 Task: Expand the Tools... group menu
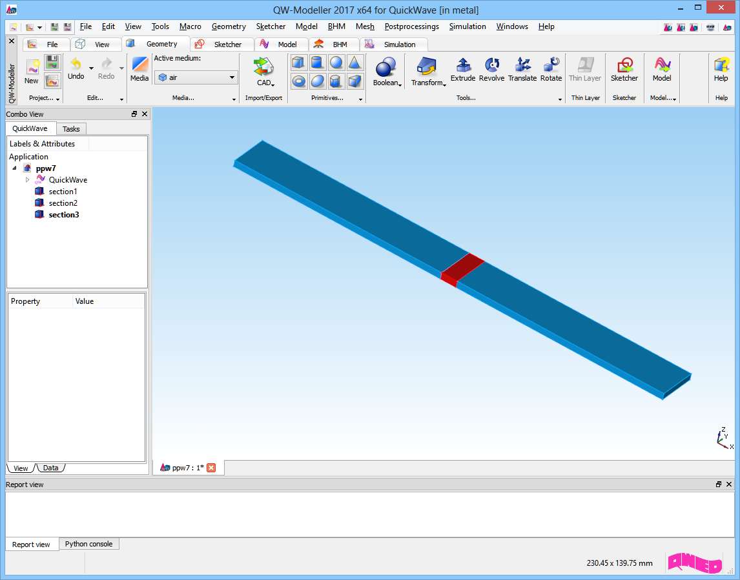560,99
